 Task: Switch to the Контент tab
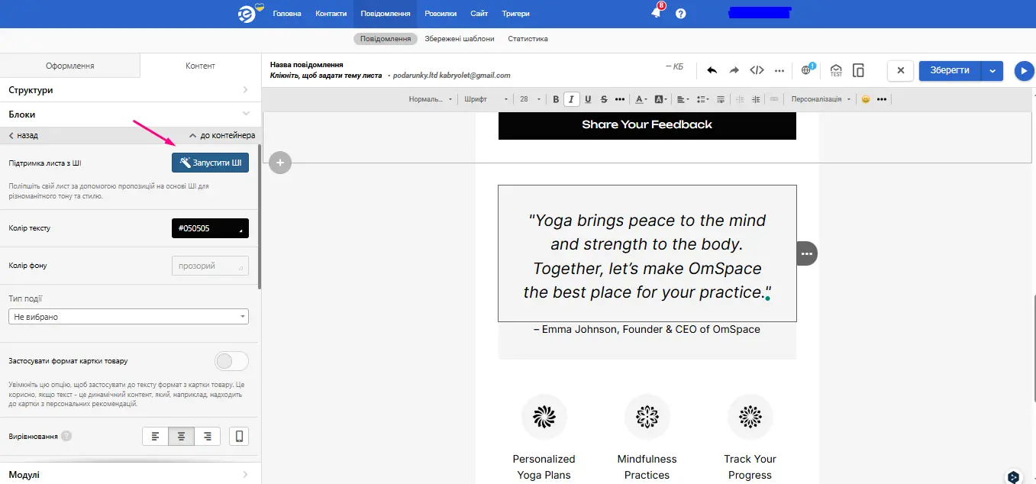201,66
